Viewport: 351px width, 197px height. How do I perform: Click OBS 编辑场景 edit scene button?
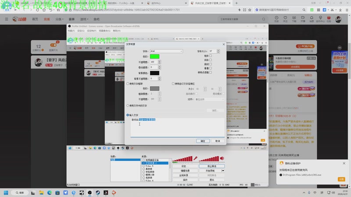point(185,171)
